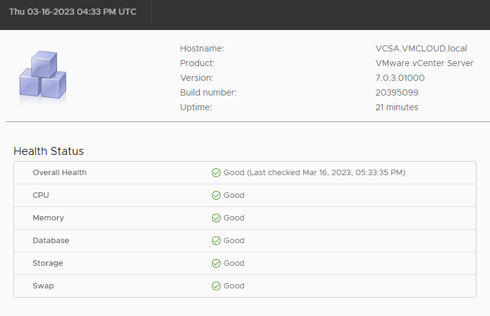Click the Database status green check icon
Image resolution: width=490 pixels, height=316 pixels.
click(216, 241)
